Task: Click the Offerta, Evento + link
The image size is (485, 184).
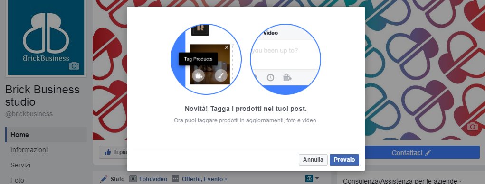Action: point(204,179)
